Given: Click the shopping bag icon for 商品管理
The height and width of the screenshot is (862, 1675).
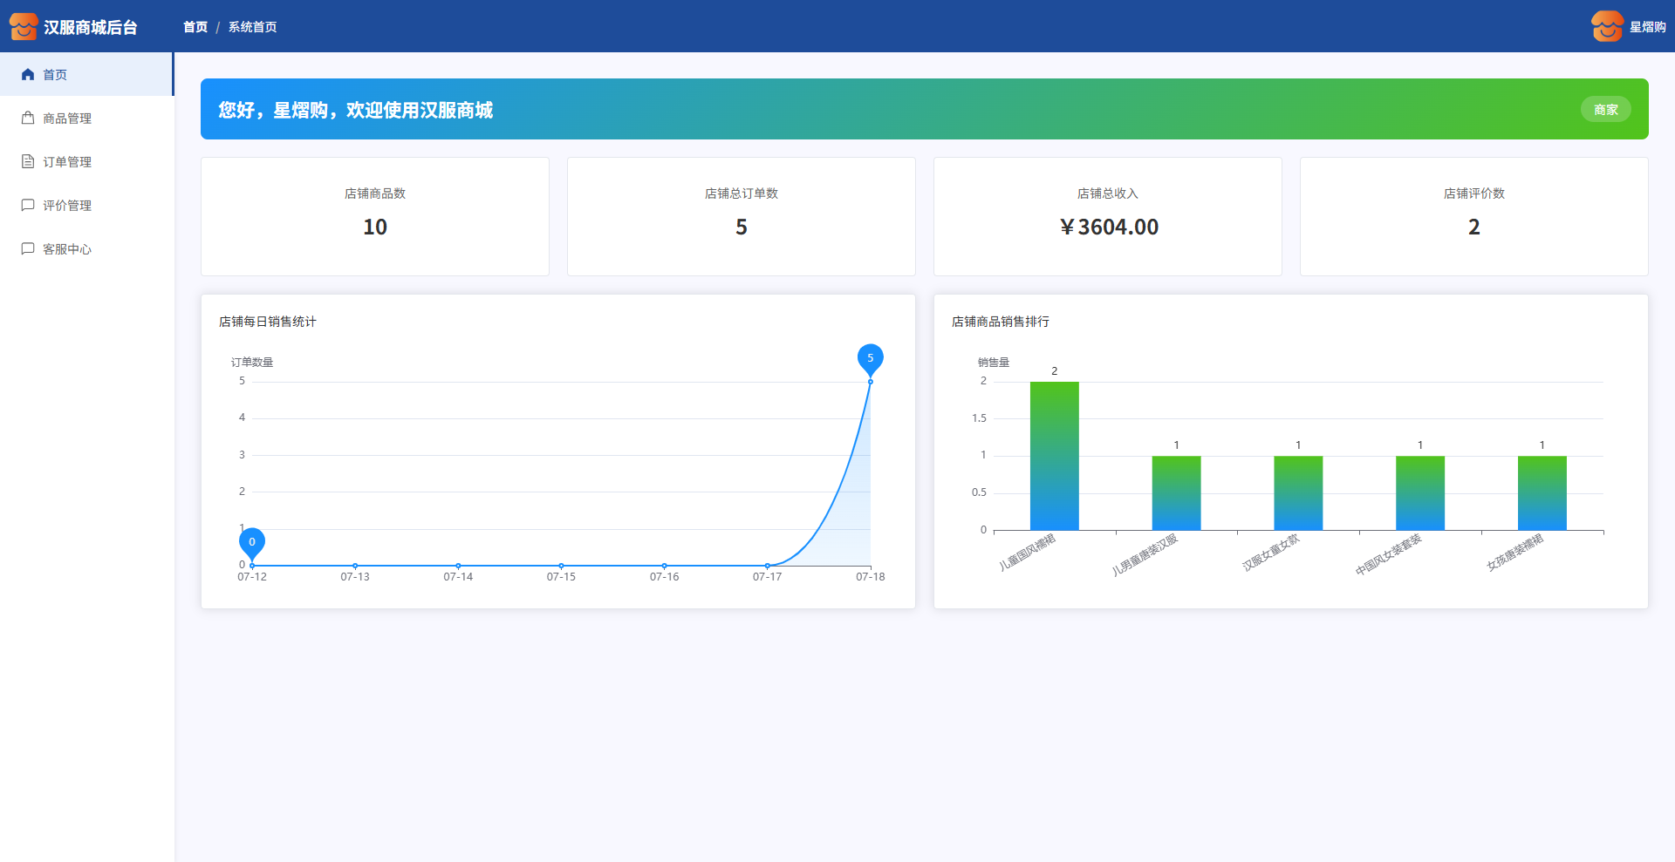Looking at the screenshot, I should (x=28, y=119).
